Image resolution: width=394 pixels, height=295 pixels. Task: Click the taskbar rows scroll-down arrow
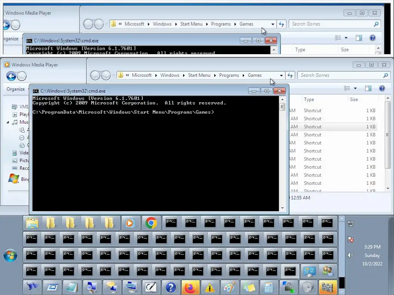point(342,292)
